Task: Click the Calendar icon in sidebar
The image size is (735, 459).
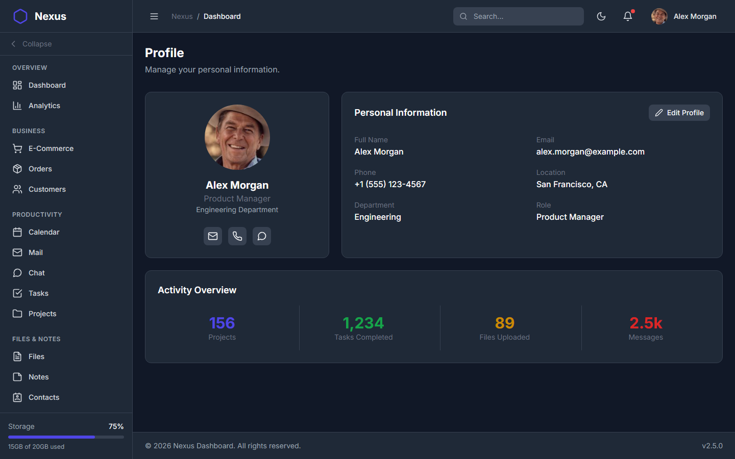Action: point(17,232)
